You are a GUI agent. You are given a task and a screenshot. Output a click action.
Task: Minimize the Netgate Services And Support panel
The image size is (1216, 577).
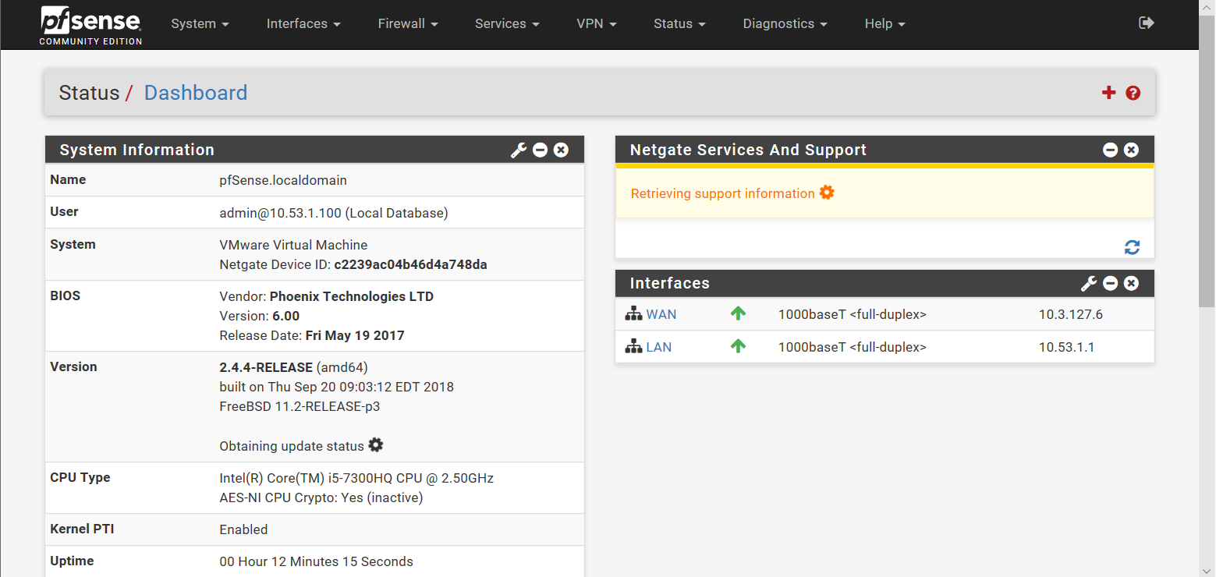point(1110,149)
